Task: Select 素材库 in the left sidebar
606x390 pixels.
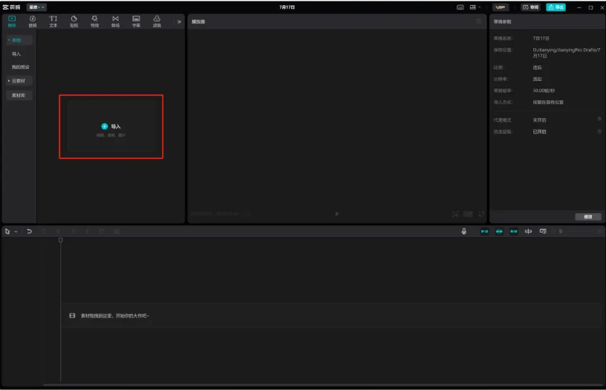Action: point(20,95)
